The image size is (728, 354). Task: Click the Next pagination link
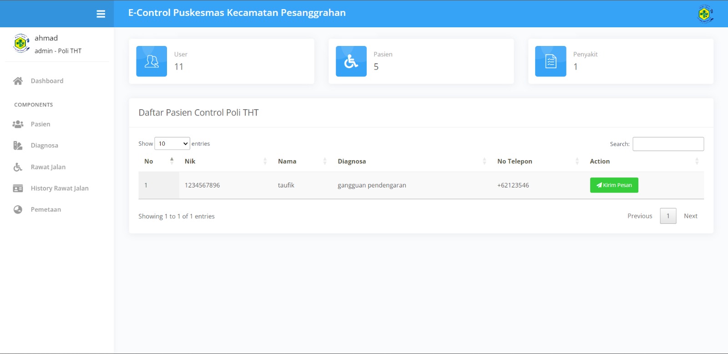(x=690, y=216)
